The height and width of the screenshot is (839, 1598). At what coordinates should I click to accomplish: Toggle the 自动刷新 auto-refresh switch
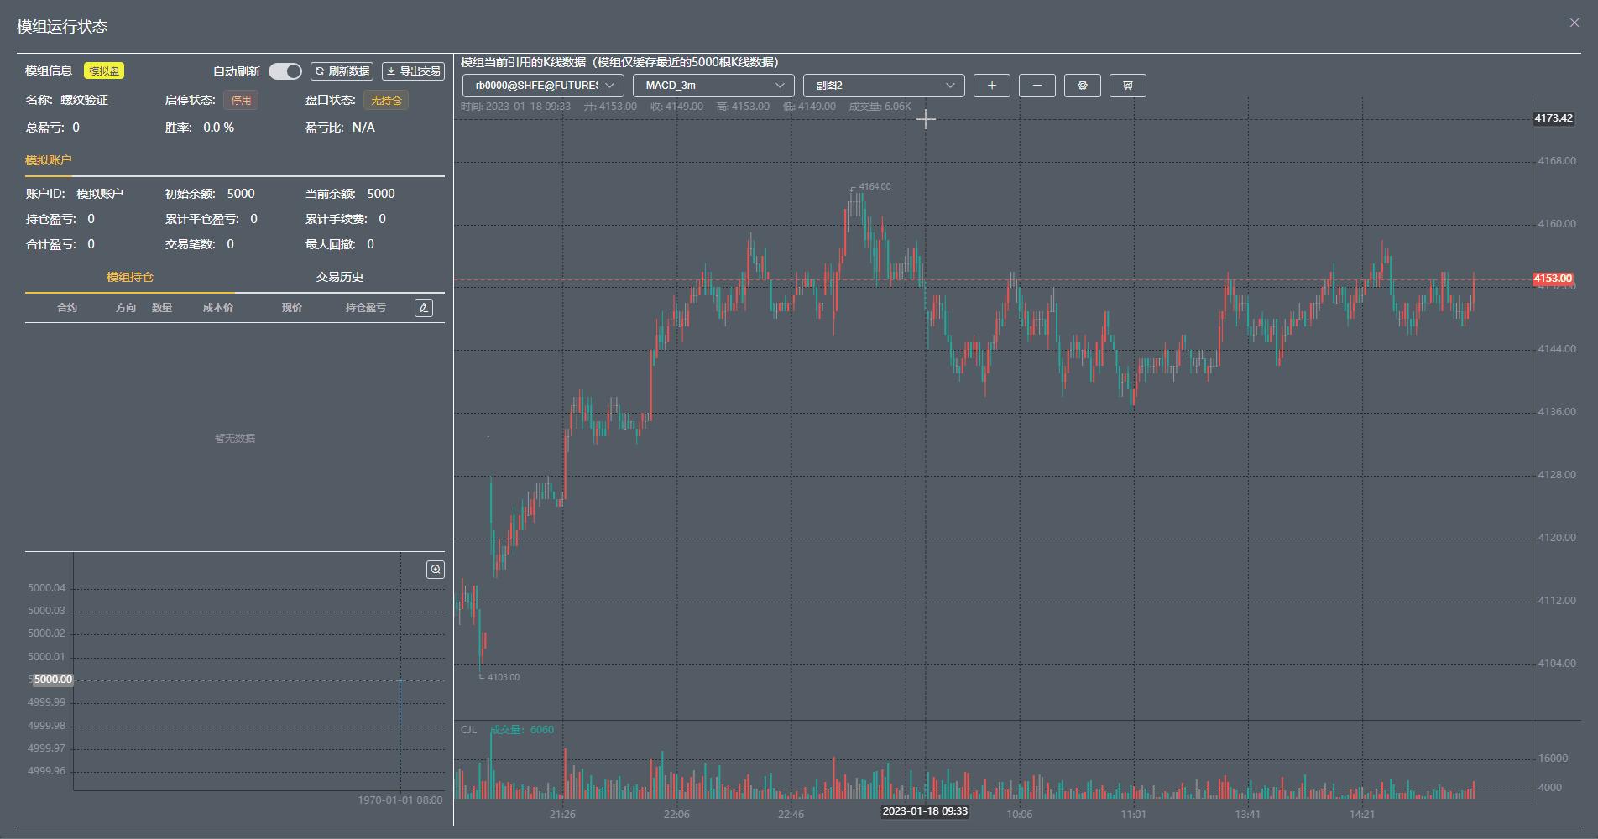(x=285, y=71)
